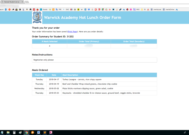Click the Tuesday week day cell
The height and width of the screenshot is (135, 189).
pyautogui.click(x=39, y=79)
